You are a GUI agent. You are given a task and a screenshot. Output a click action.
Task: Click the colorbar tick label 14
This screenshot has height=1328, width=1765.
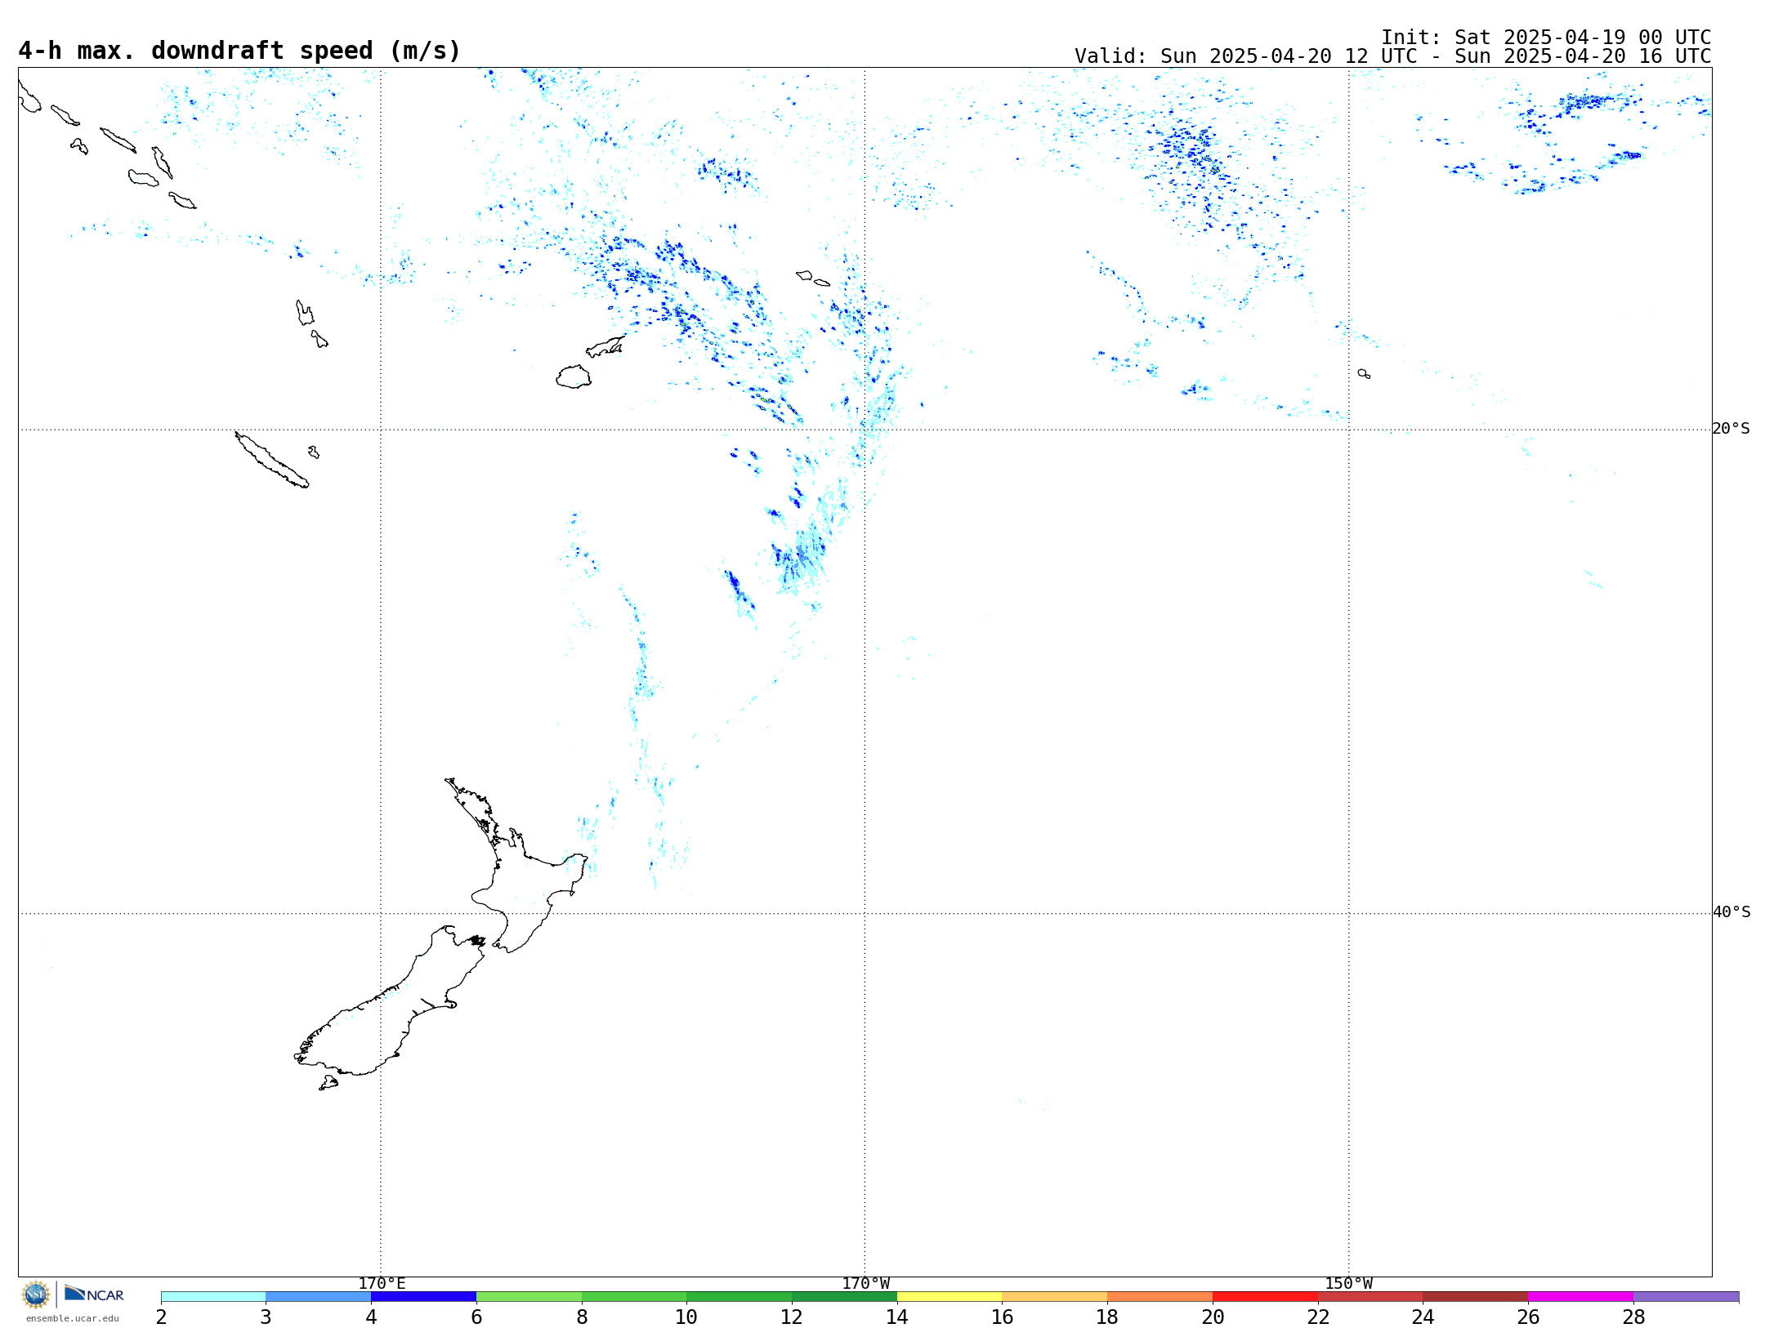[x=897, y=1317]
